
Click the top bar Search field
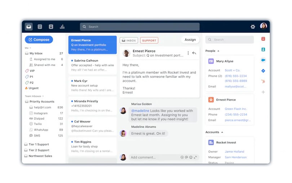coord(140,27)
